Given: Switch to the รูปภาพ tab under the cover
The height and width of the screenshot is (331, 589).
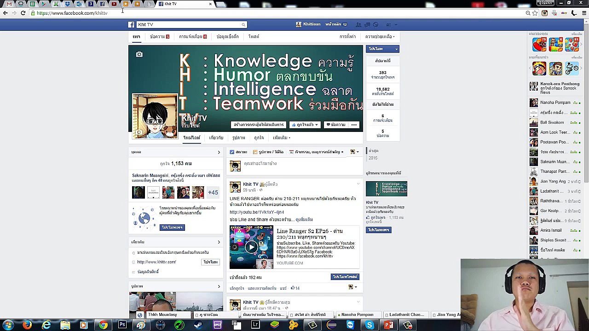Looking at the screenshot, I should 238,137.
